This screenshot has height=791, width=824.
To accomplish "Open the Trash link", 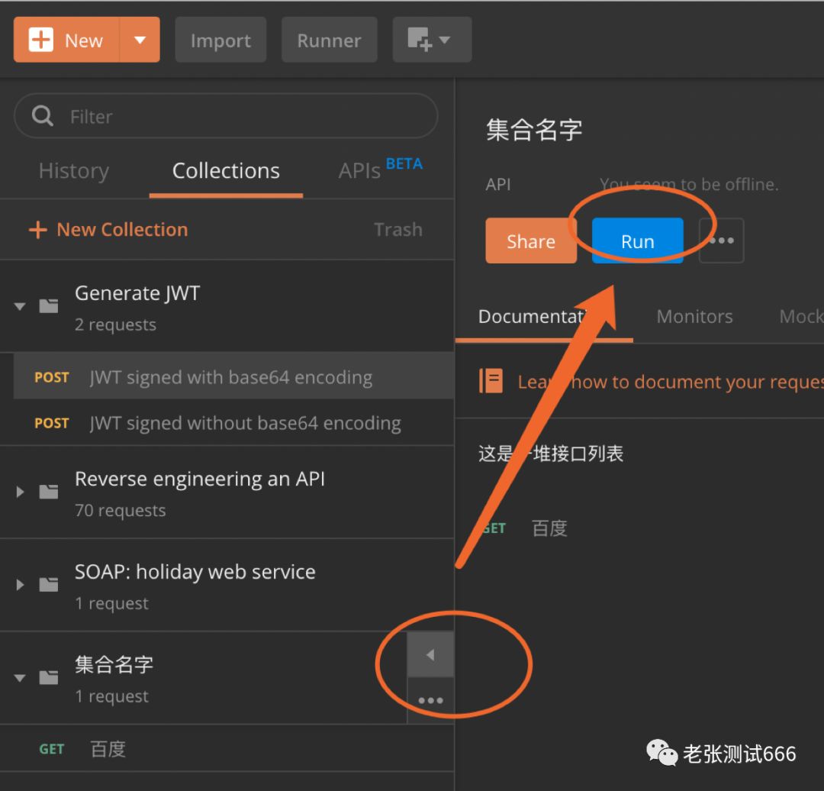I will click(x=398, y=229).
